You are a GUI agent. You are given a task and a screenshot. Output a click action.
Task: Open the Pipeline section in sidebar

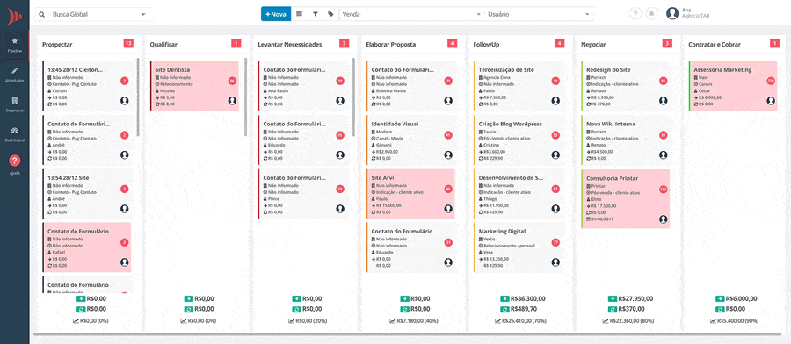15,45
